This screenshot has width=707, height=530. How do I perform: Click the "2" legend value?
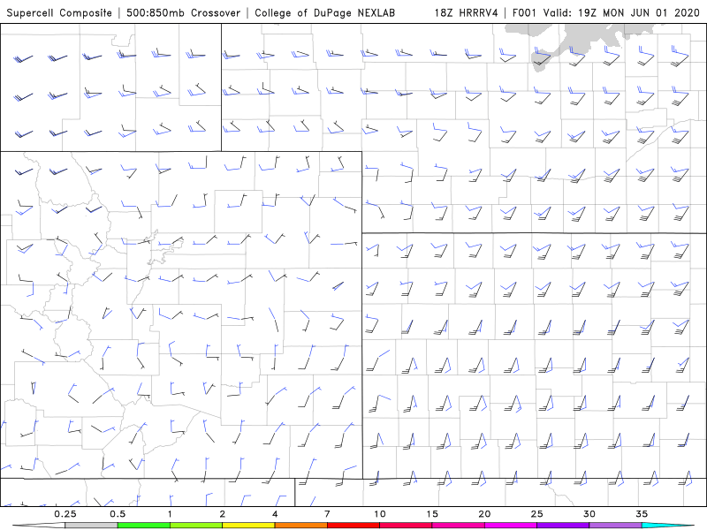[x=223, y=514]
